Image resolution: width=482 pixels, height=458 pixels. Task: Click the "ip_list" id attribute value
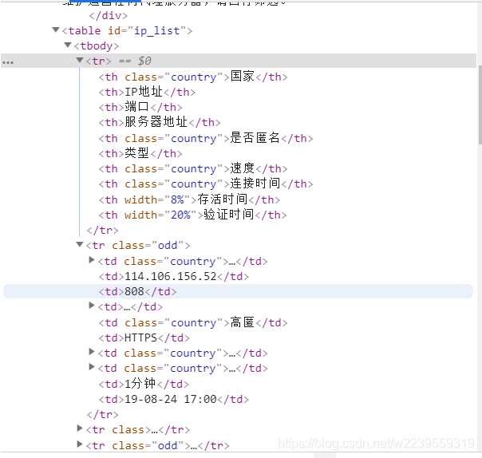point(156,31)
